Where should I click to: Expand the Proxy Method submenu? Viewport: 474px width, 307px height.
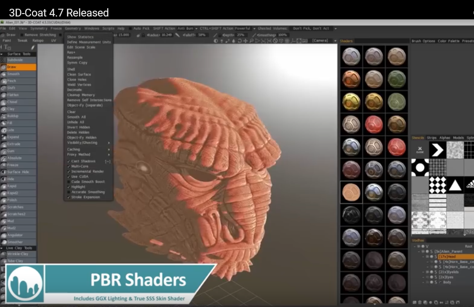(x=88, y=154)
